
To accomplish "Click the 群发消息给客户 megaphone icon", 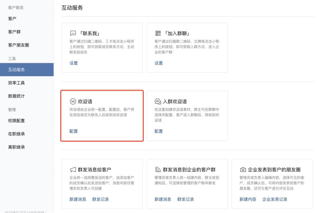I will (73, 170).
